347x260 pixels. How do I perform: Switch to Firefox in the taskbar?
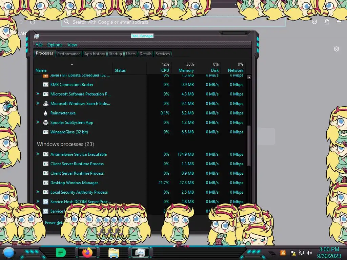click(x=87, y=253)
